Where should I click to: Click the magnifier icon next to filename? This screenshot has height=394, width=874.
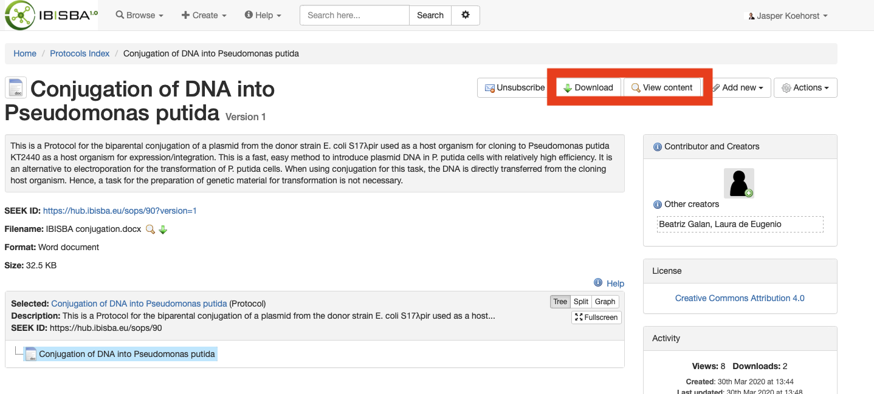click(150, 229)
